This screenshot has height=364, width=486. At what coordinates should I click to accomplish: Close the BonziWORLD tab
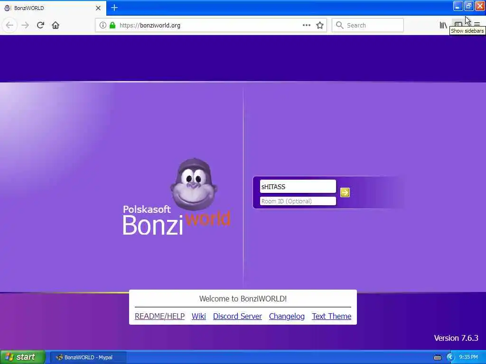pyautogui.click(x=98, y=8)
